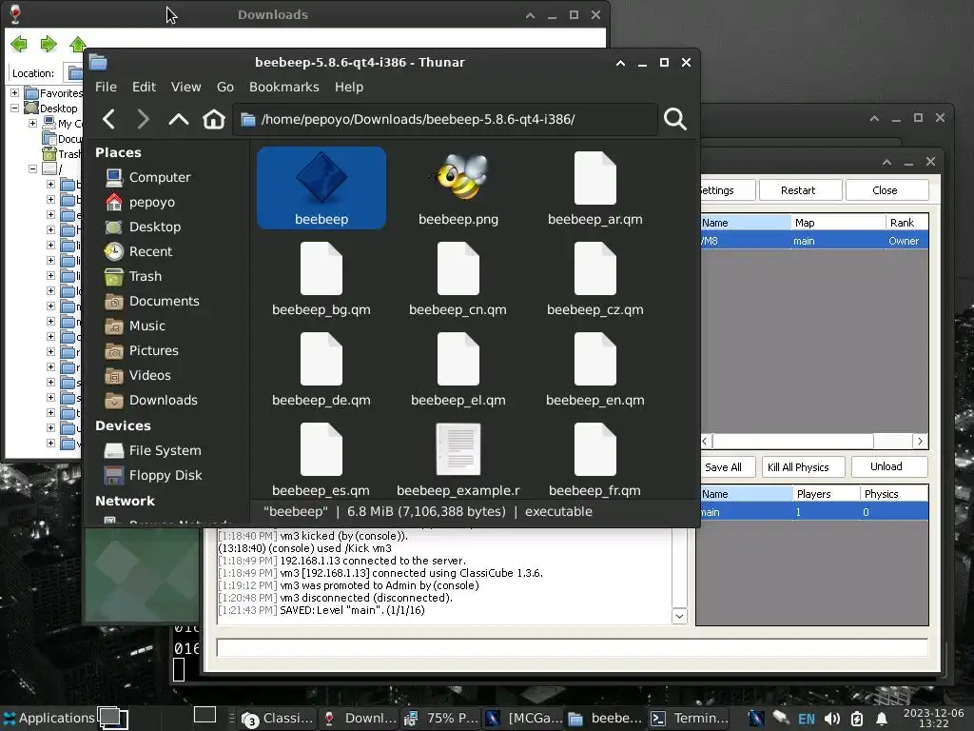
Task: Click Kill All Physics button
Action: coord(803,466)
